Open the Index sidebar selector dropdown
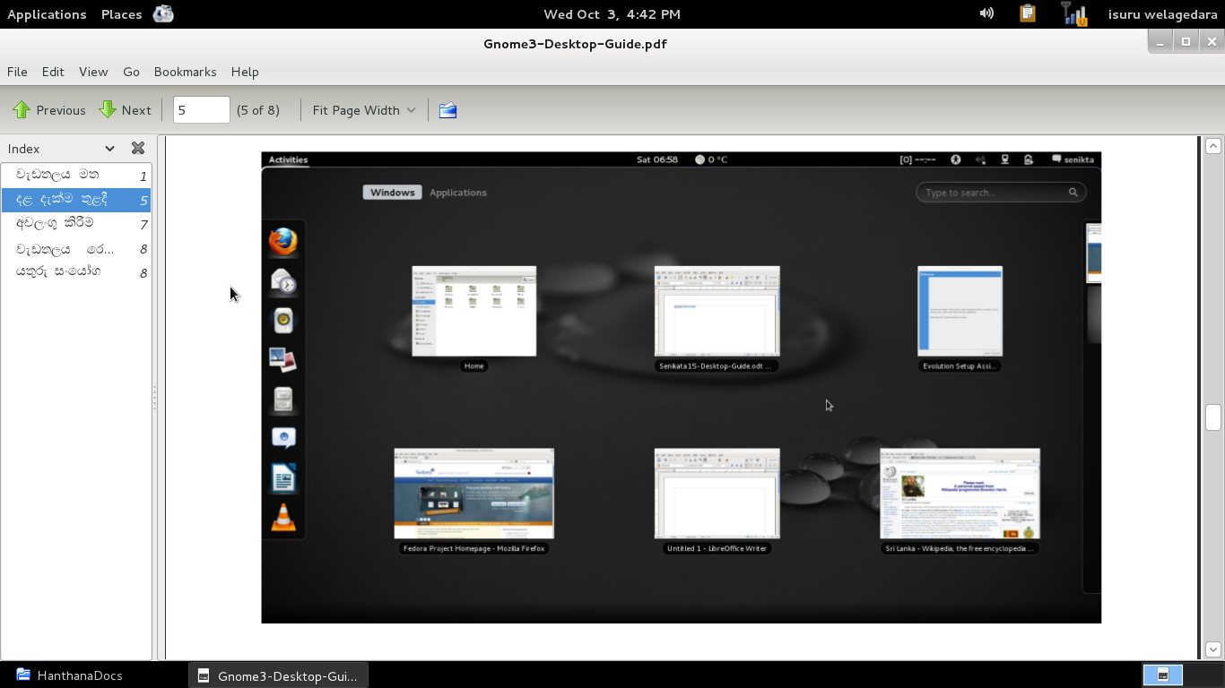This screenshot has width=1225, height=688. click(62, 148)
